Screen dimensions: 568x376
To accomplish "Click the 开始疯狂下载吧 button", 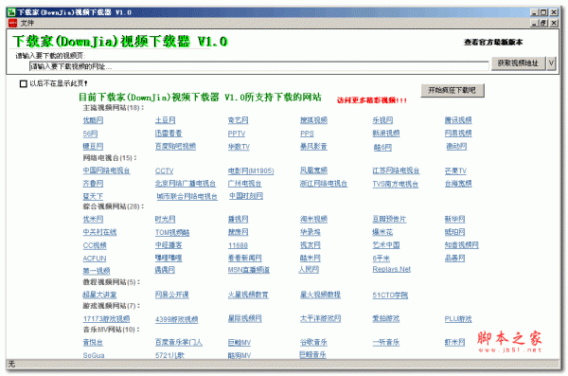I will click(x=453, y=90).
